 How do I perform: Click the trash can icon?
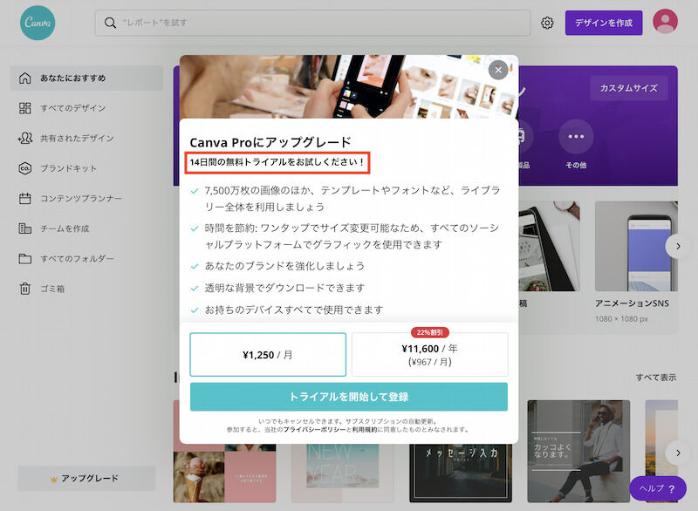25,289
